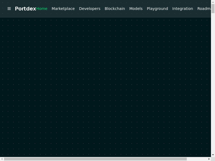Navigate to the Developers section
Image resolution: width=215 pixels, height=161 pixels.
(89, 9)
